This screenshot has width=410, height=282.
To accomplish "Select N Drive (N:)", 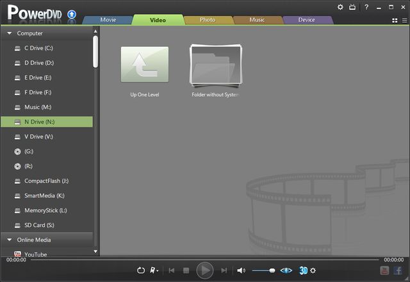I will coord(47,122).
